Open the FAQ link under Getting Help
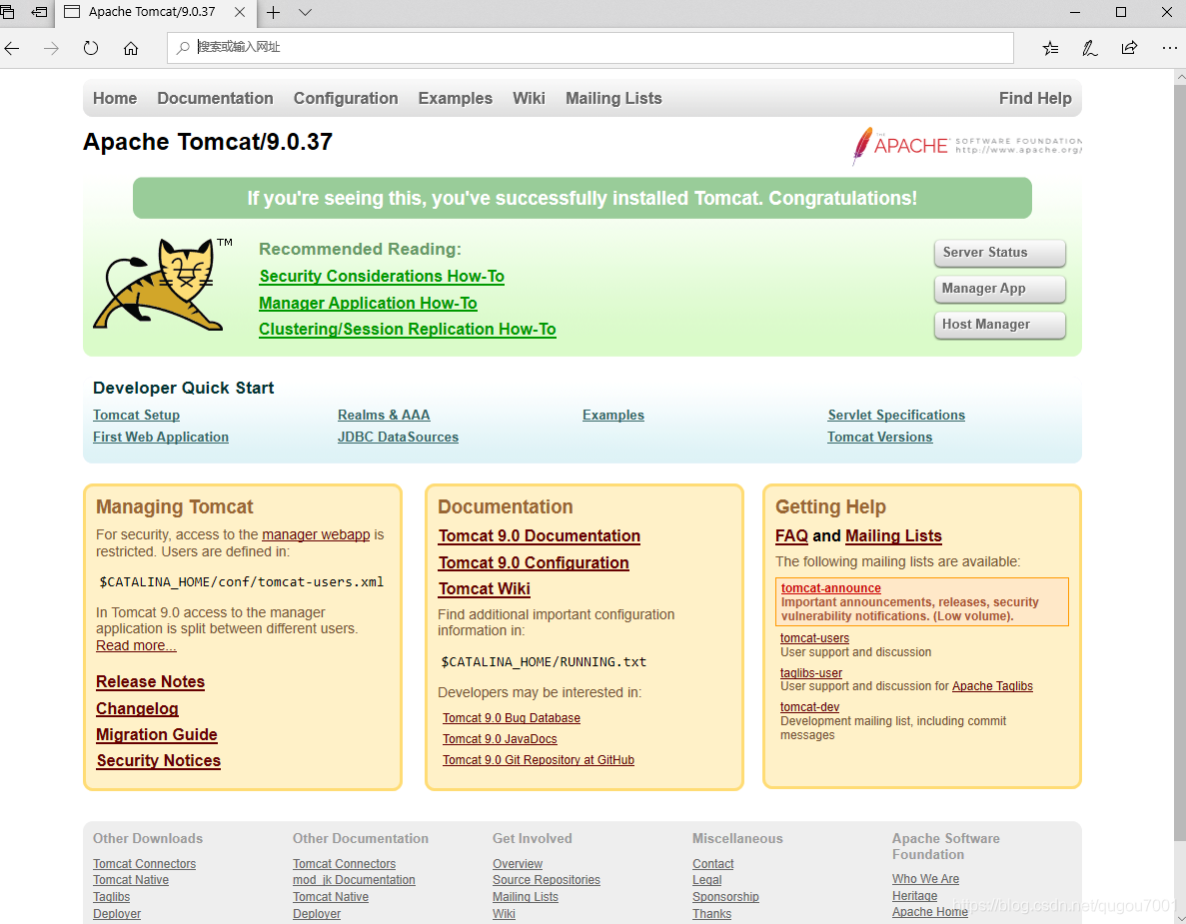This screenshot has height=924, width=1186. 792,536
